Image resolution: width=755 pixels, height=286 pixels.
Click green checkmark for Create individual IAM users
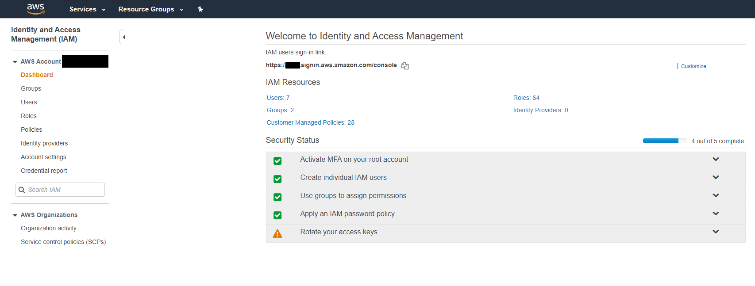pyautogui.click(x=277, y=179)
